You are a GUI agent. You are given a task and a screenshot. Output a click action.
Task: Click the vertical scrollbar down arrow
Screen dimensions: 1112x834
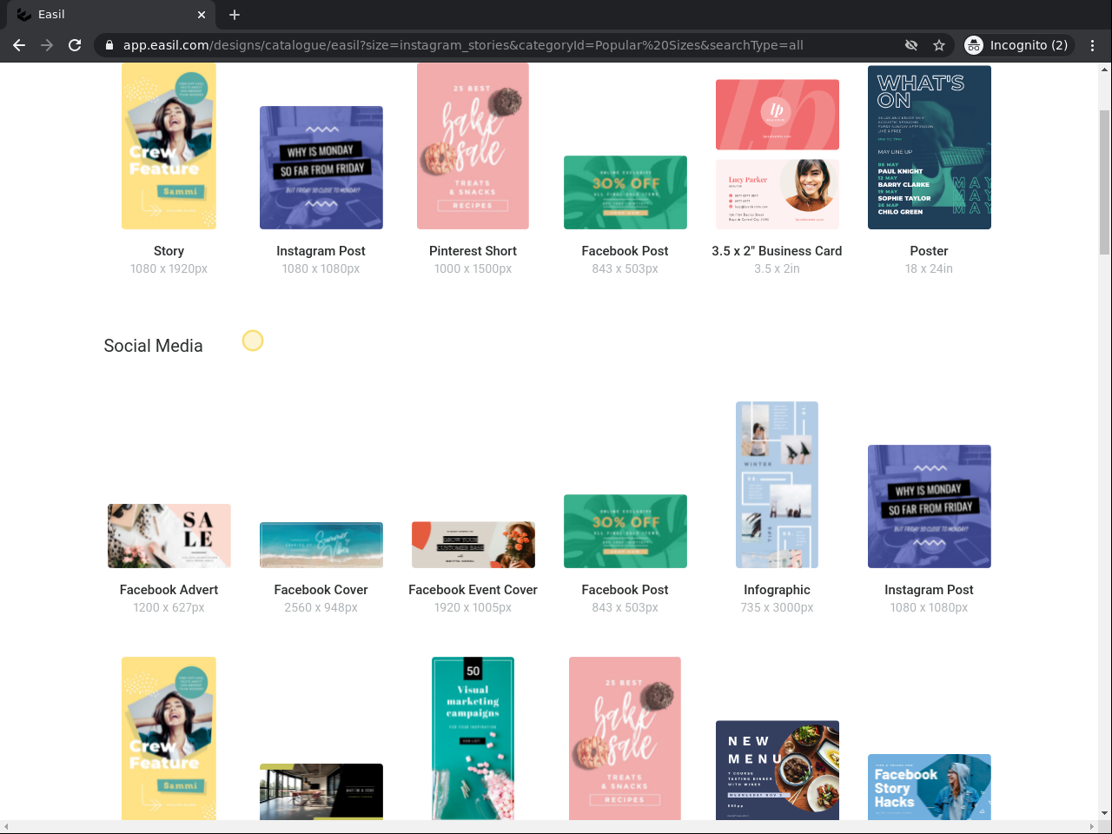[x=1105, y=814]
